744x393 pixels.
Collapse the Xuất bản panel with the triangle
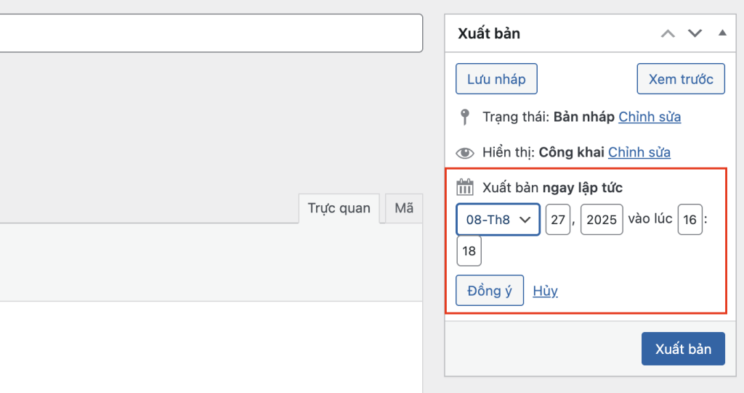click(x=721, y=33)
